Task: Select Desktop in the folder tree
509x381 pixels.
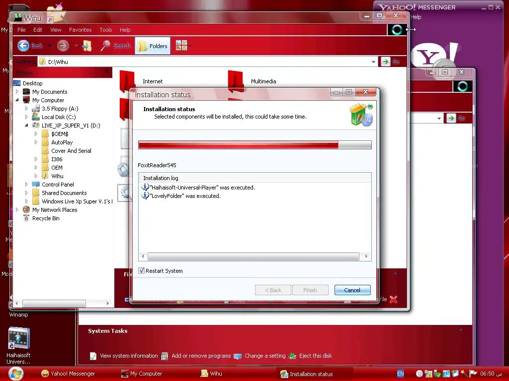Action: (x=32, y=83)
